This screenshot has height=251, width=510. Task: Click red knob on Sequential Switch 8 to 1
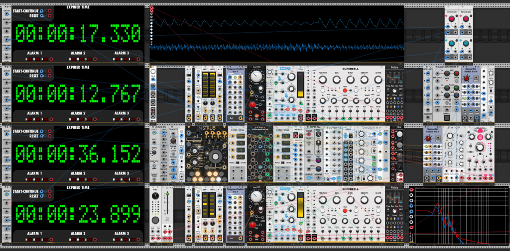pyautogui.click(x=428, y=139)
